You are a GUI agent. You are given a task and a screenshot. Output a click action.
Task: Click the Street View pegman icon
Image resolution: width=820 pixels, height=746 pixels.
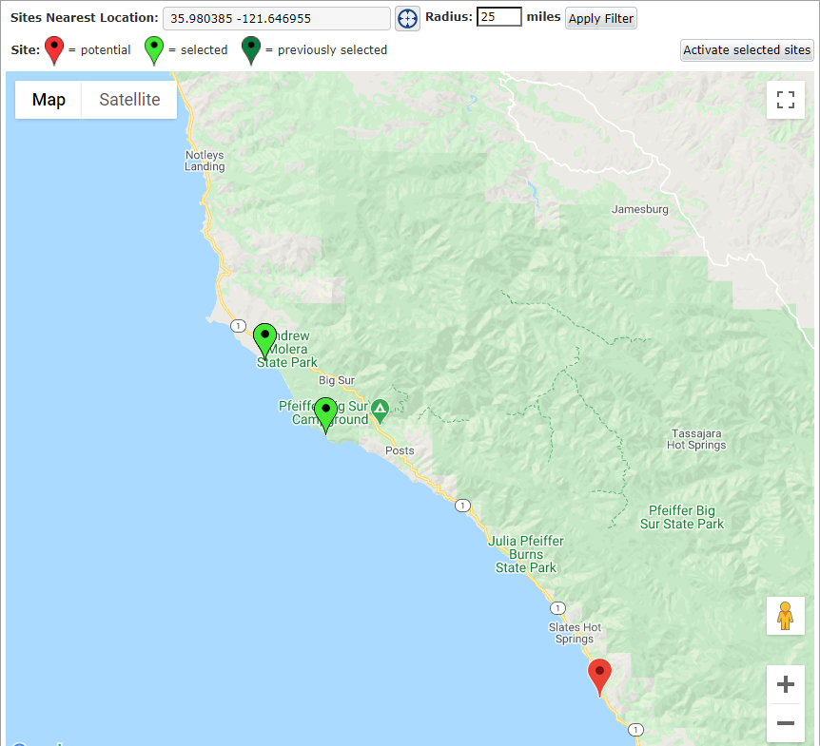click(x=785, y=616)
